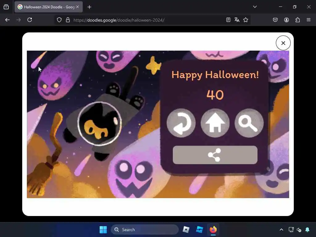316x237 pixels.
Task: Share the score of 40
Action: click(215, 155)
